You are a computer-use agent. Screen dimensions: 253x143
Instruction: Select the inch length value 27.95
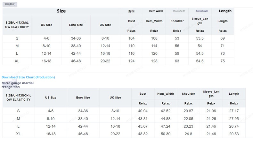pos(234,119)
